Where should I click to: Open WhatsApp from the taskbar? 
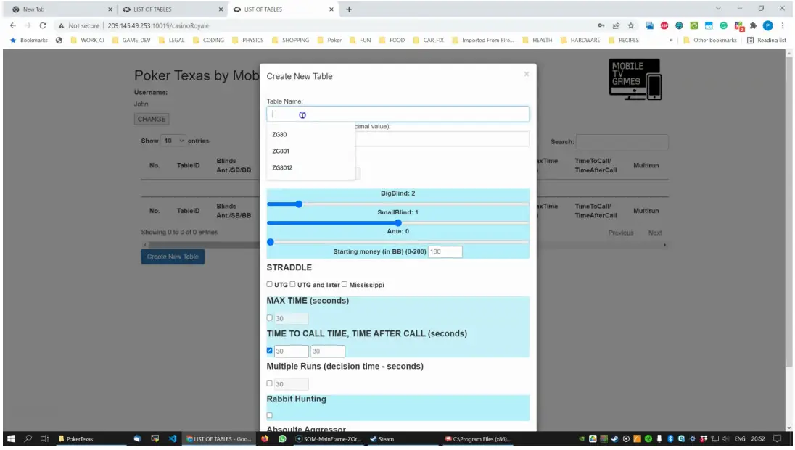pos(282,439)
